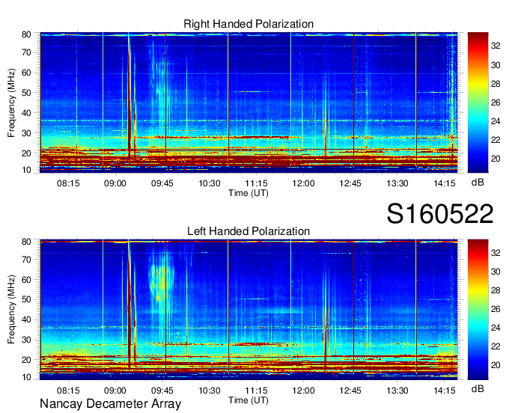Click "Time (UT)" under the right-handed plot
This screenshot has width=509, height=413.
[249, 193]
